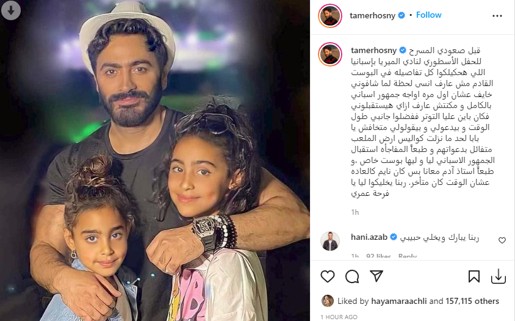Share post via paper plane icon

pos(376,276)
